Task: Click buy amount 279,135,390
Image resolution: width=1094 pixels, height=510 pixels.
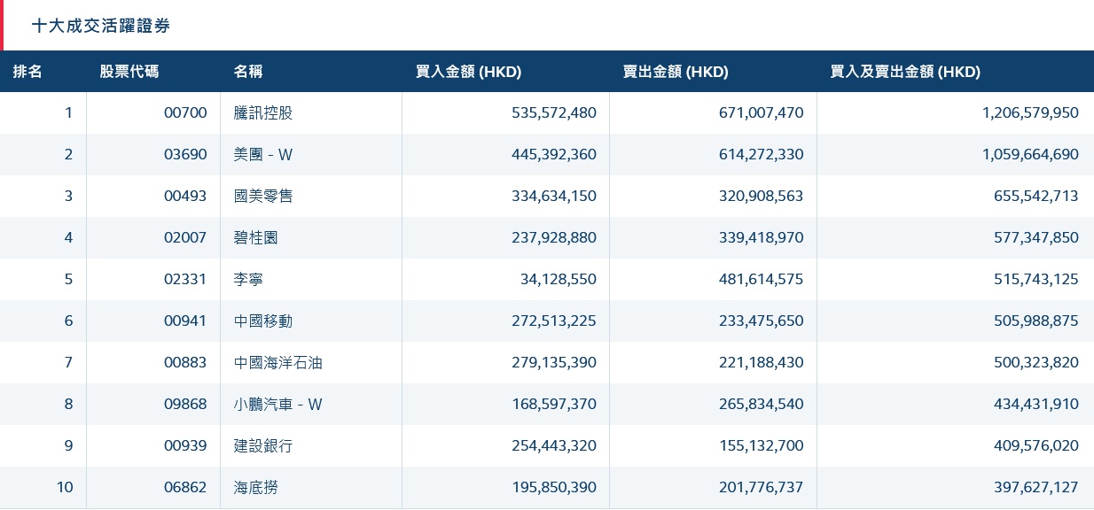Action: point(554,362)
